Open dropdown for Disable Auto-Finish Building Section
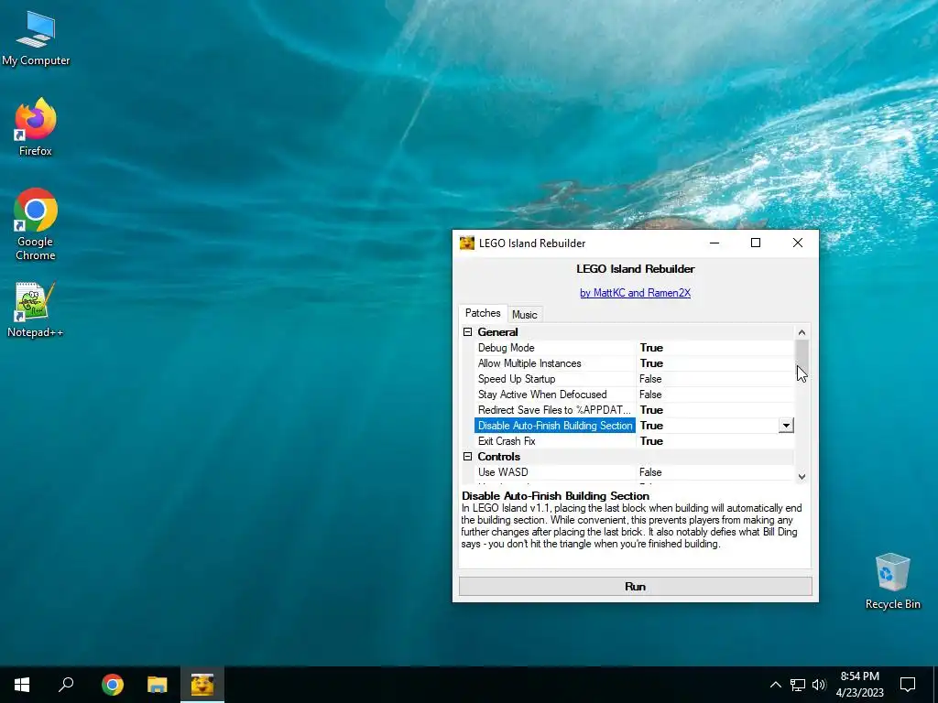Viewport: 938px width, 703px height. [786, 426]
